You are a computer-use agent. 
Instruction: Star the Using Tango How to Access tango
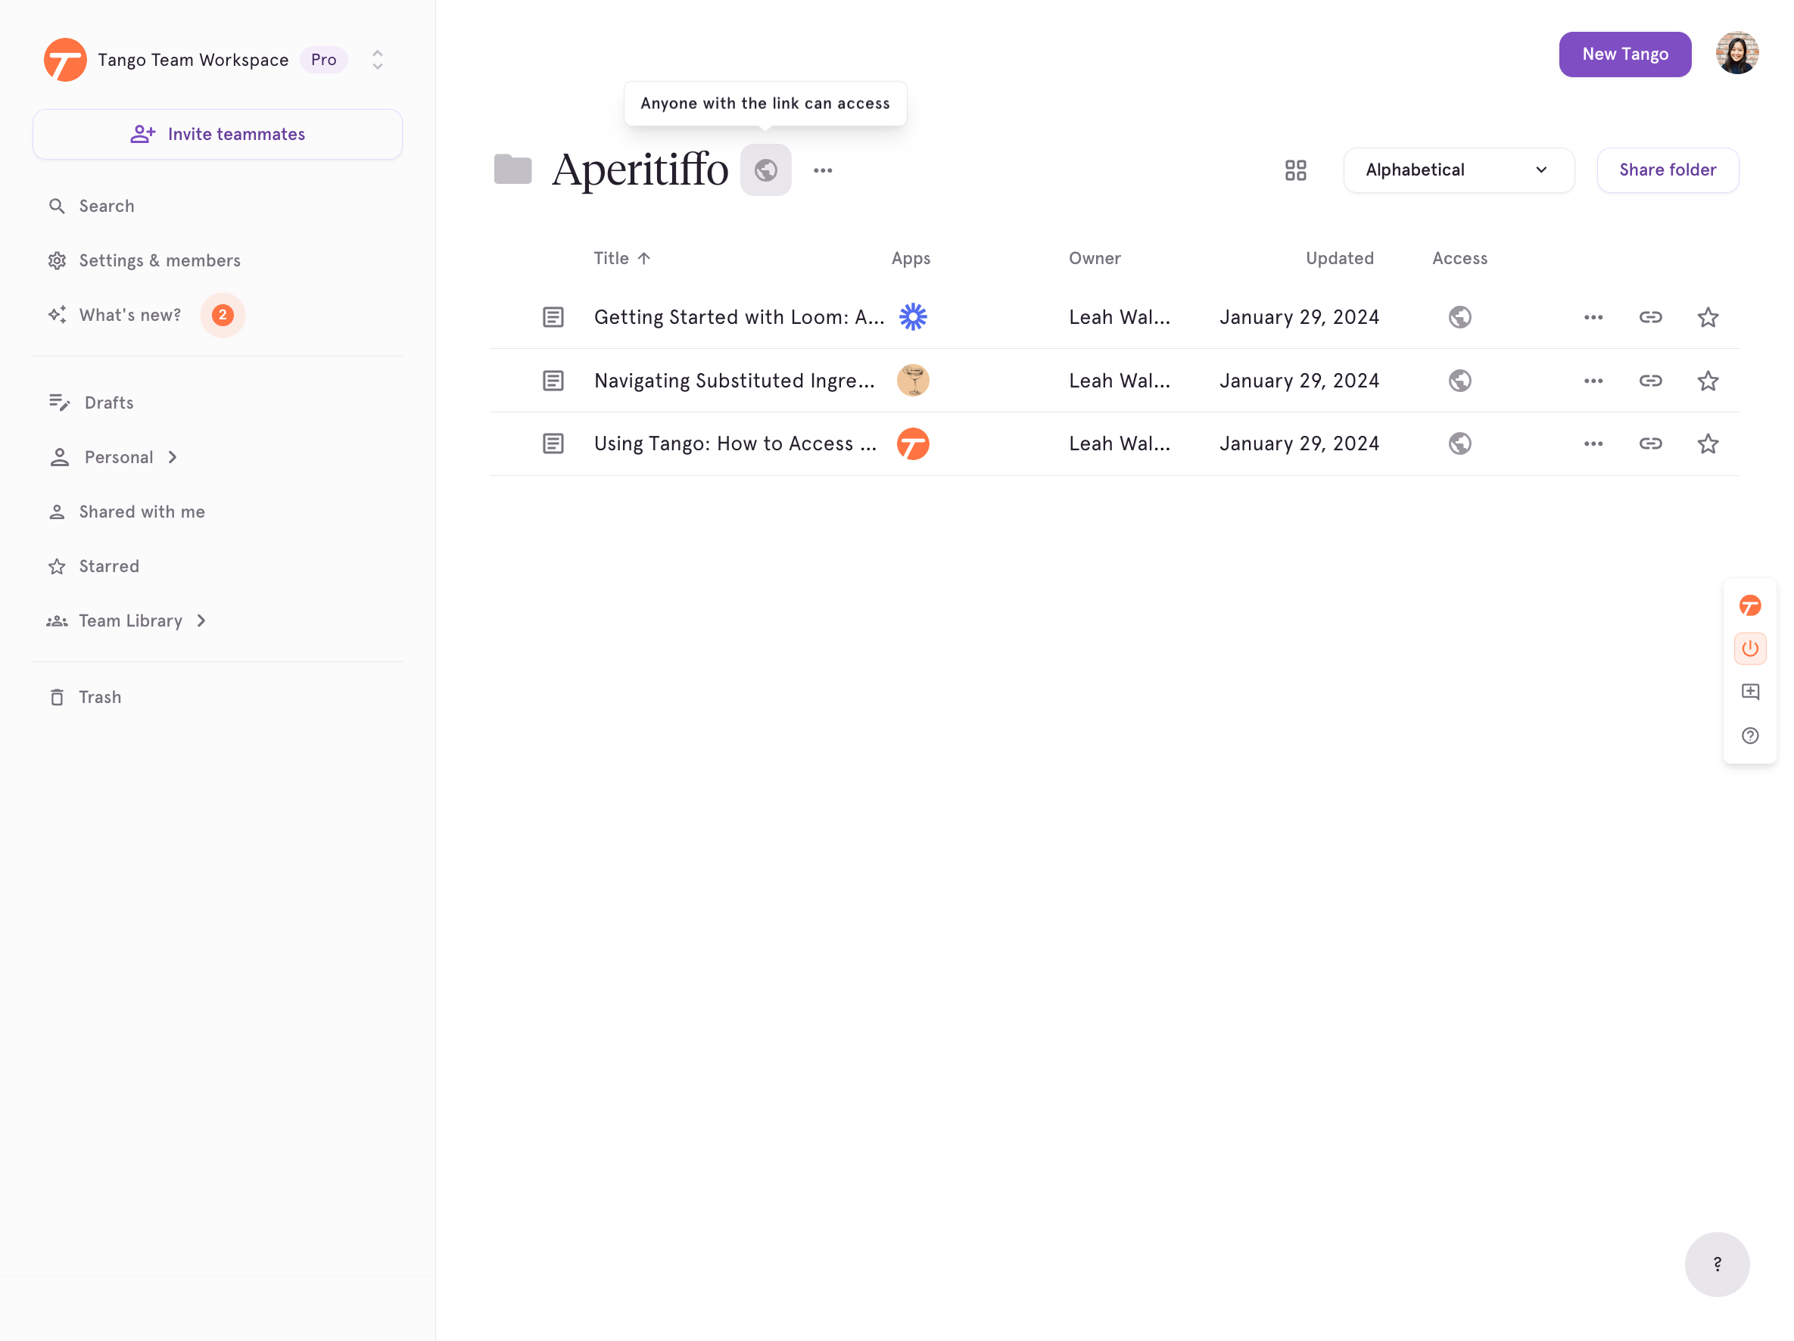(1707, 443)
